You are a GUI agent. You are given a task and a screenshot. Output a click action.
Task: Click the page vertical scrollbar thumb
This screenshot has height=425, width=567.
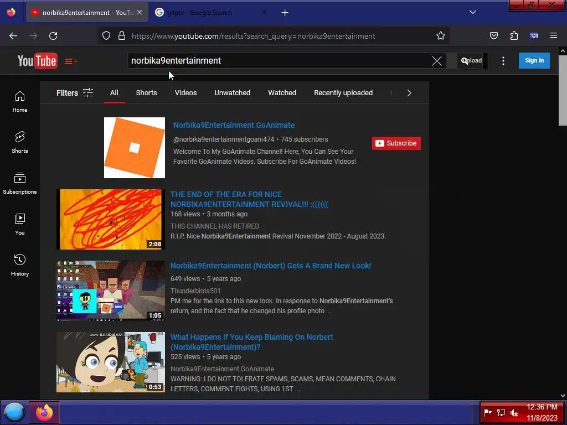click(x=563, y=90)
